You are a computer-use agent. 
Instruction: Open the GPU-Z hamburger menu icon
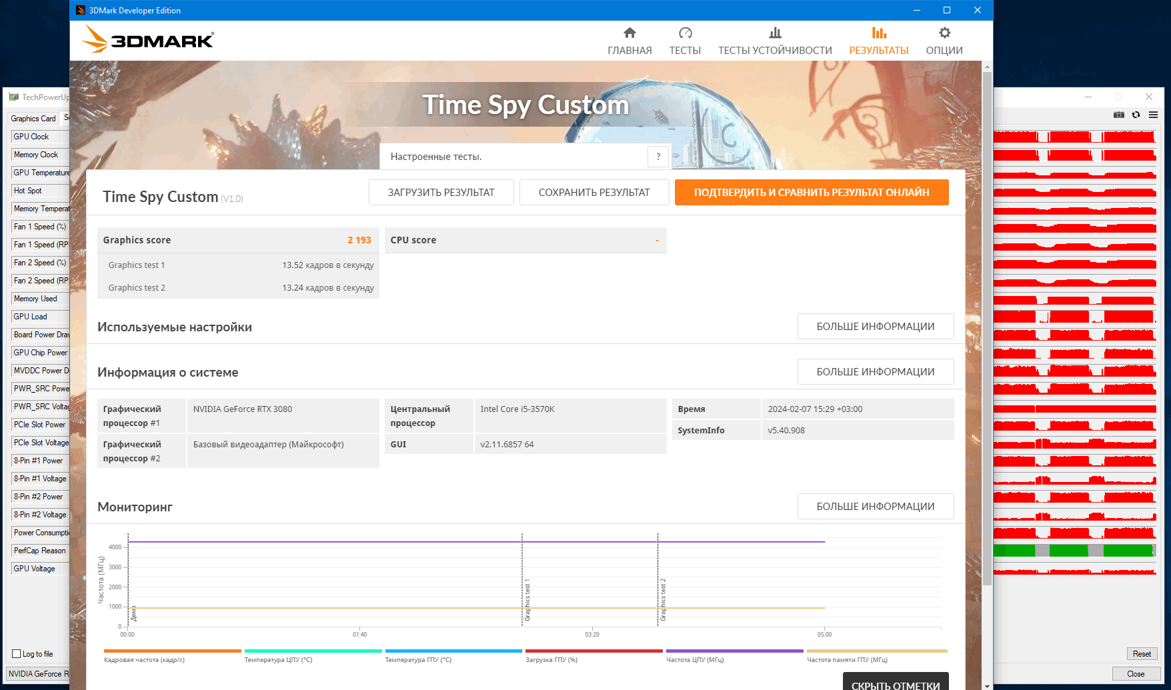tap(1153, 115)
